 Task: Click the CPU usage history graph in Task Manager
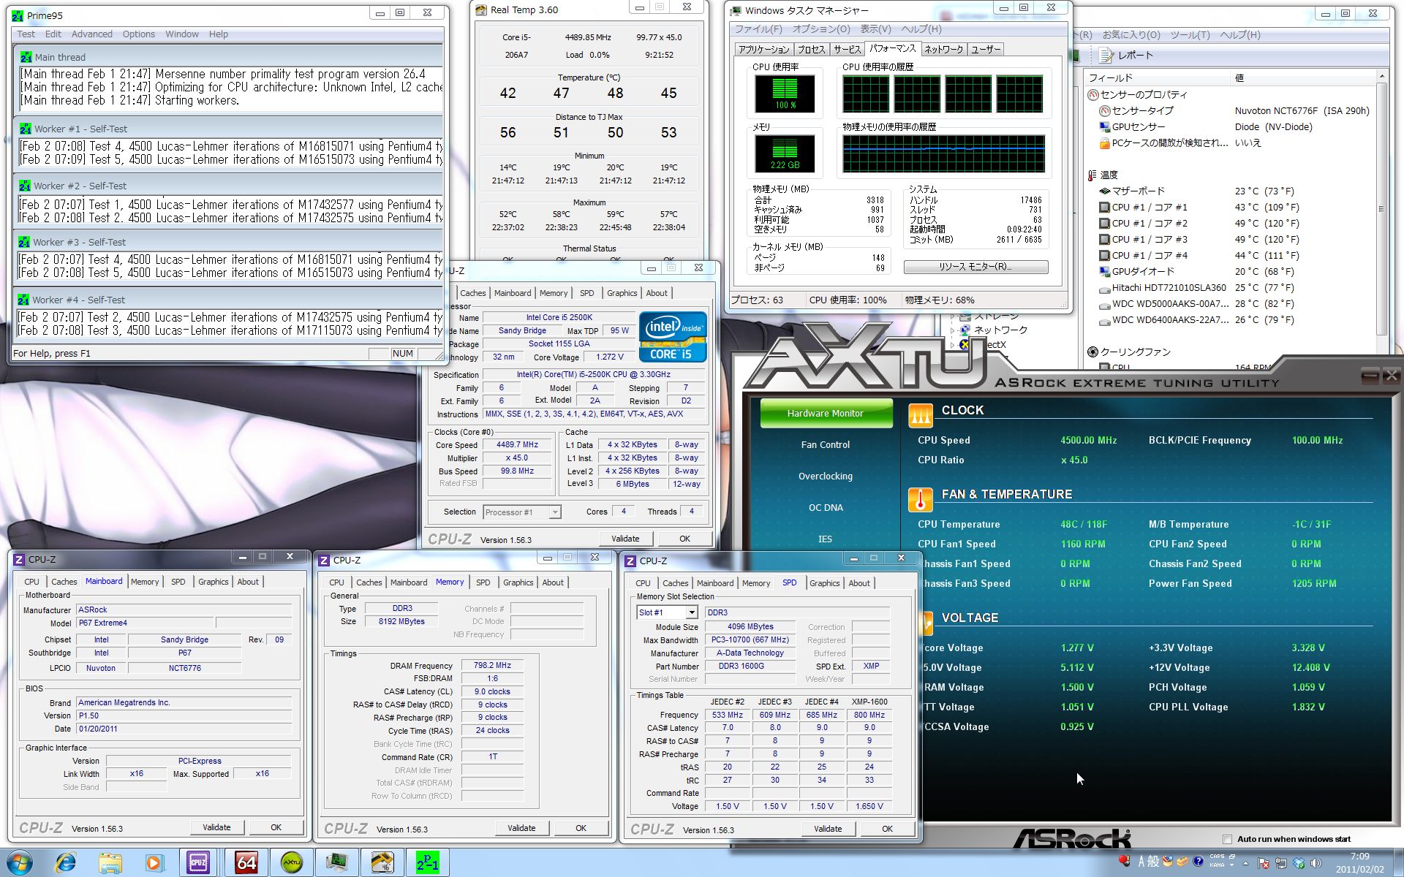(x=943, y=94)
